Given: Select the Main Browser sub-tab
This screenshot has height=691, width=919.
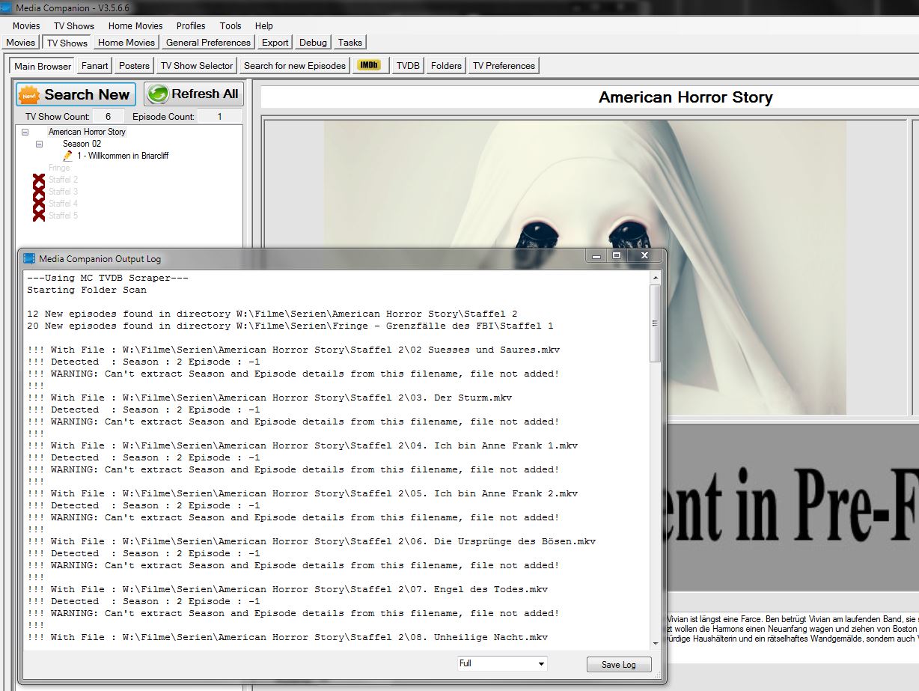Looking at the screenshot, I should 43,66.
